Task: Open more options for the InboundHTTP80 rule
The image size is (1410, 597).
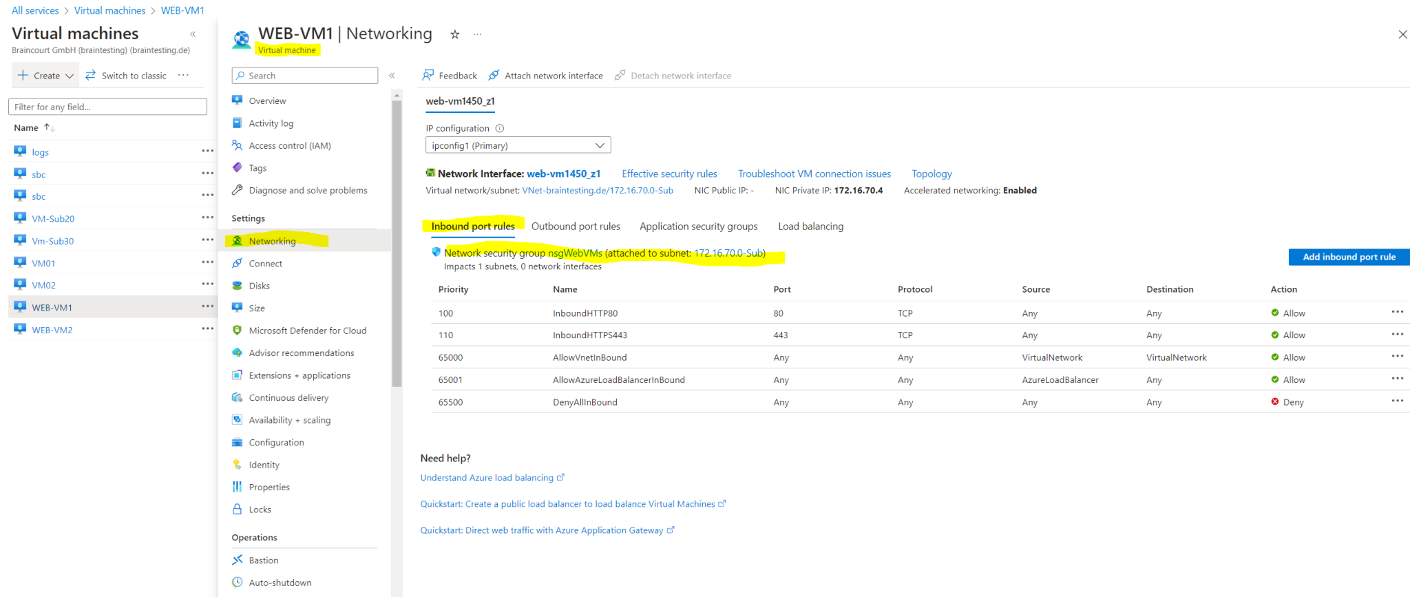Action: pos(1397,313)
